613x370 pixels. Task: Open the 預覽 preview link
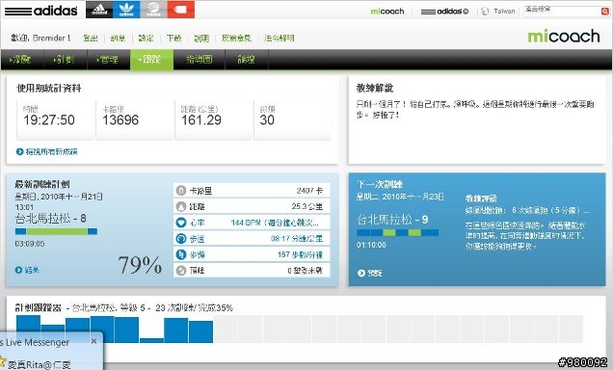pyautogui.click(x=375, y=273)
